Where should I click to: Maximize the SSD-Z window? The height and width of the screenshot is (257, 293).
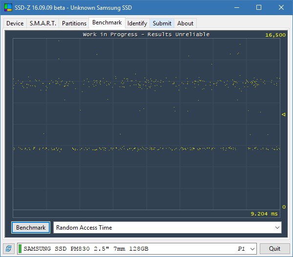click(x=259, y=7)
